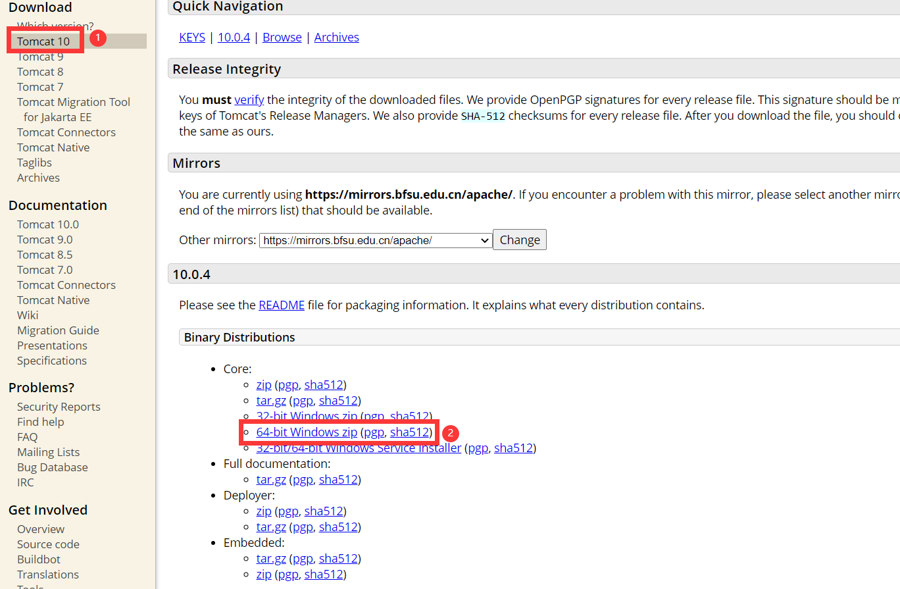The width and height of the screenshot is (900, 589).
Task: Open pgp signature for Core tar.gz
Action: 303,401
